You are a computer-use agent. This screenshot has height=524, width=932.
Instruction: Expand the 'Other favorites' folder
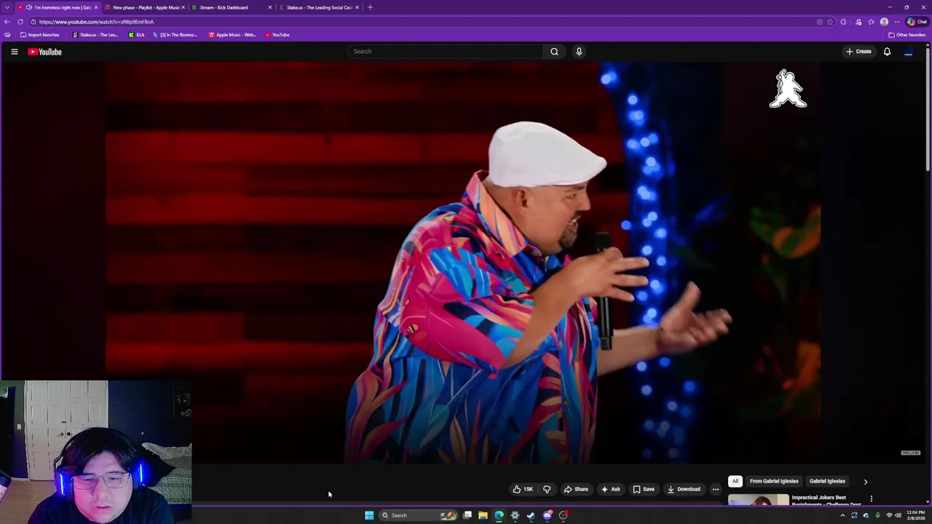[907, 35]
